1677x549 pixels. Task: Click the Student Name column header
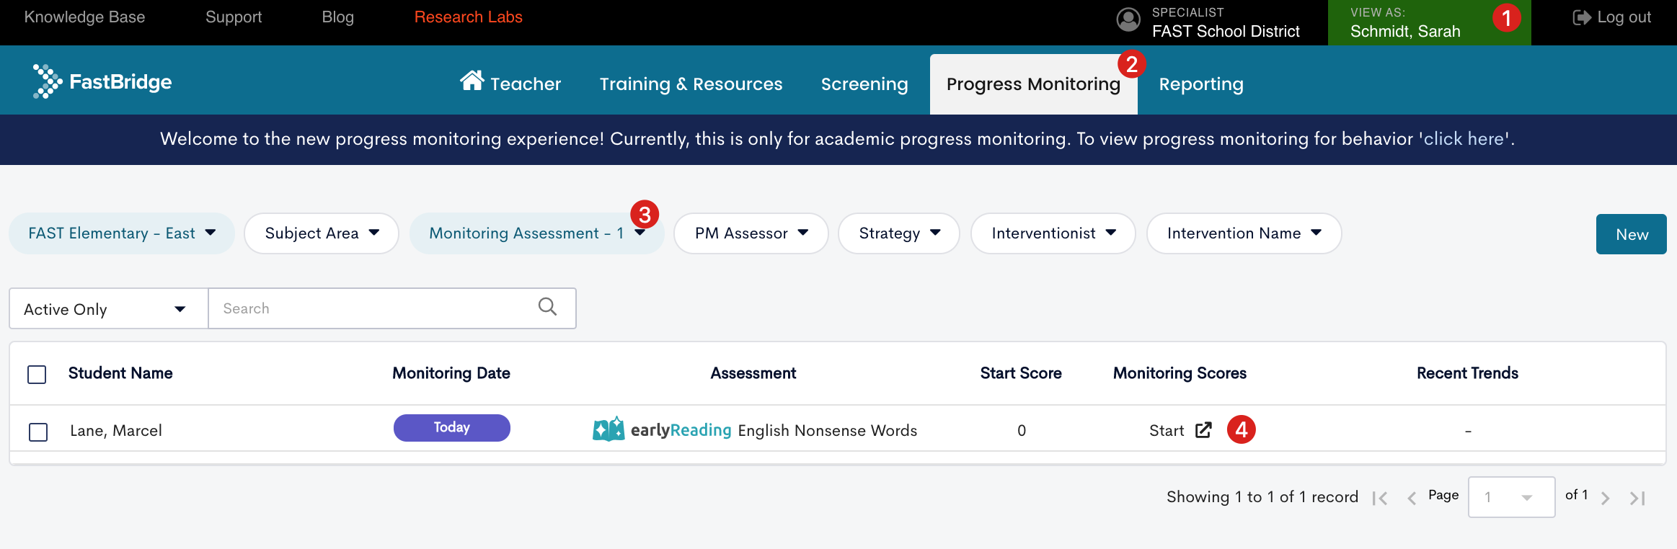point(120,373)
